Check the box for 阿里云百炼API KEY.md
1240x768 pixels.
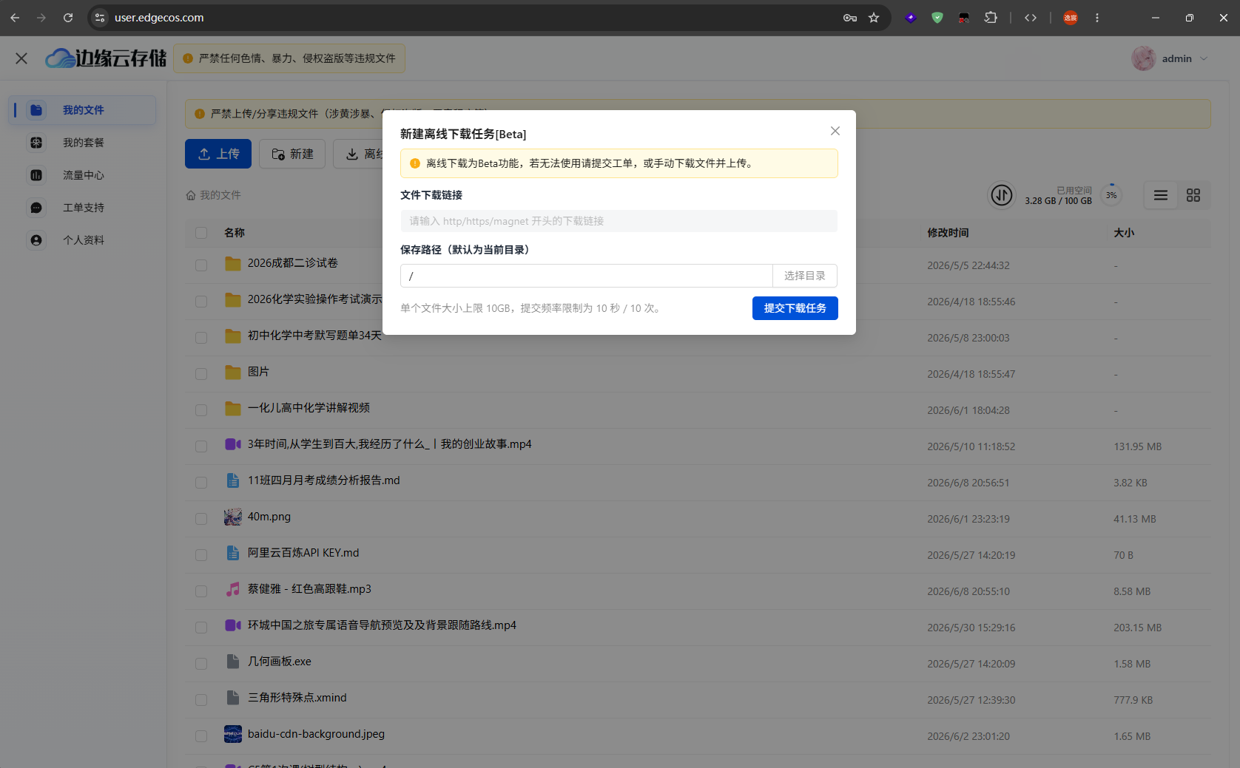tap(201, 555)
